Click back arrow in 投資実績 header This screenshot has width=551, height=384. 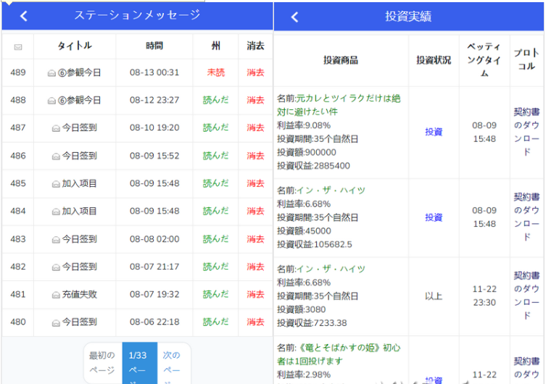click(294, 17)
